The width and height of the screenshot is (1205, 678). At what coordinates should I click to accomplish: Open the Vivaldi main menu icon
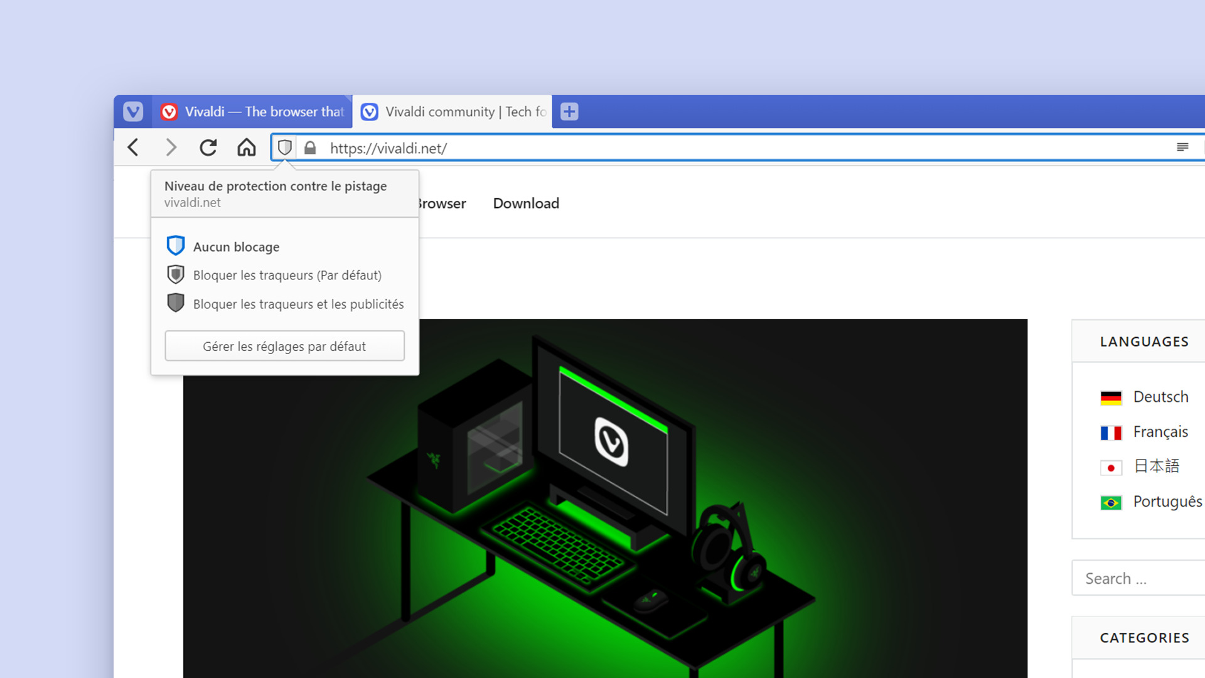(x=132, y=112)
